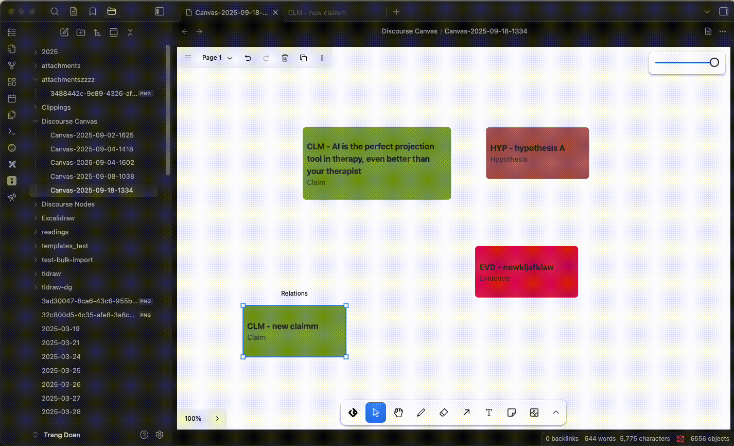734x446 pixels.
Task: Click the Undo arrow in canvas toolbar
Action: (248, 58)
